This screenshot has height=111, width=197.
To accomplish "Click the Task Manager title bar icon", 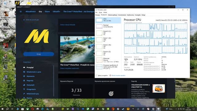I will coord(96,10).
